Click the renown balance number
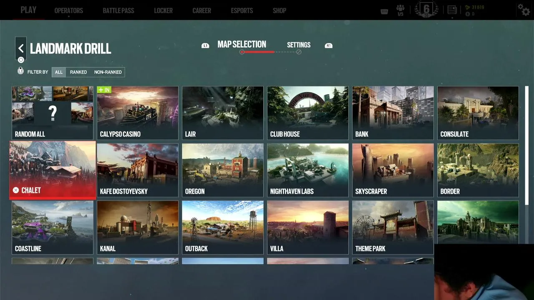 478,7
